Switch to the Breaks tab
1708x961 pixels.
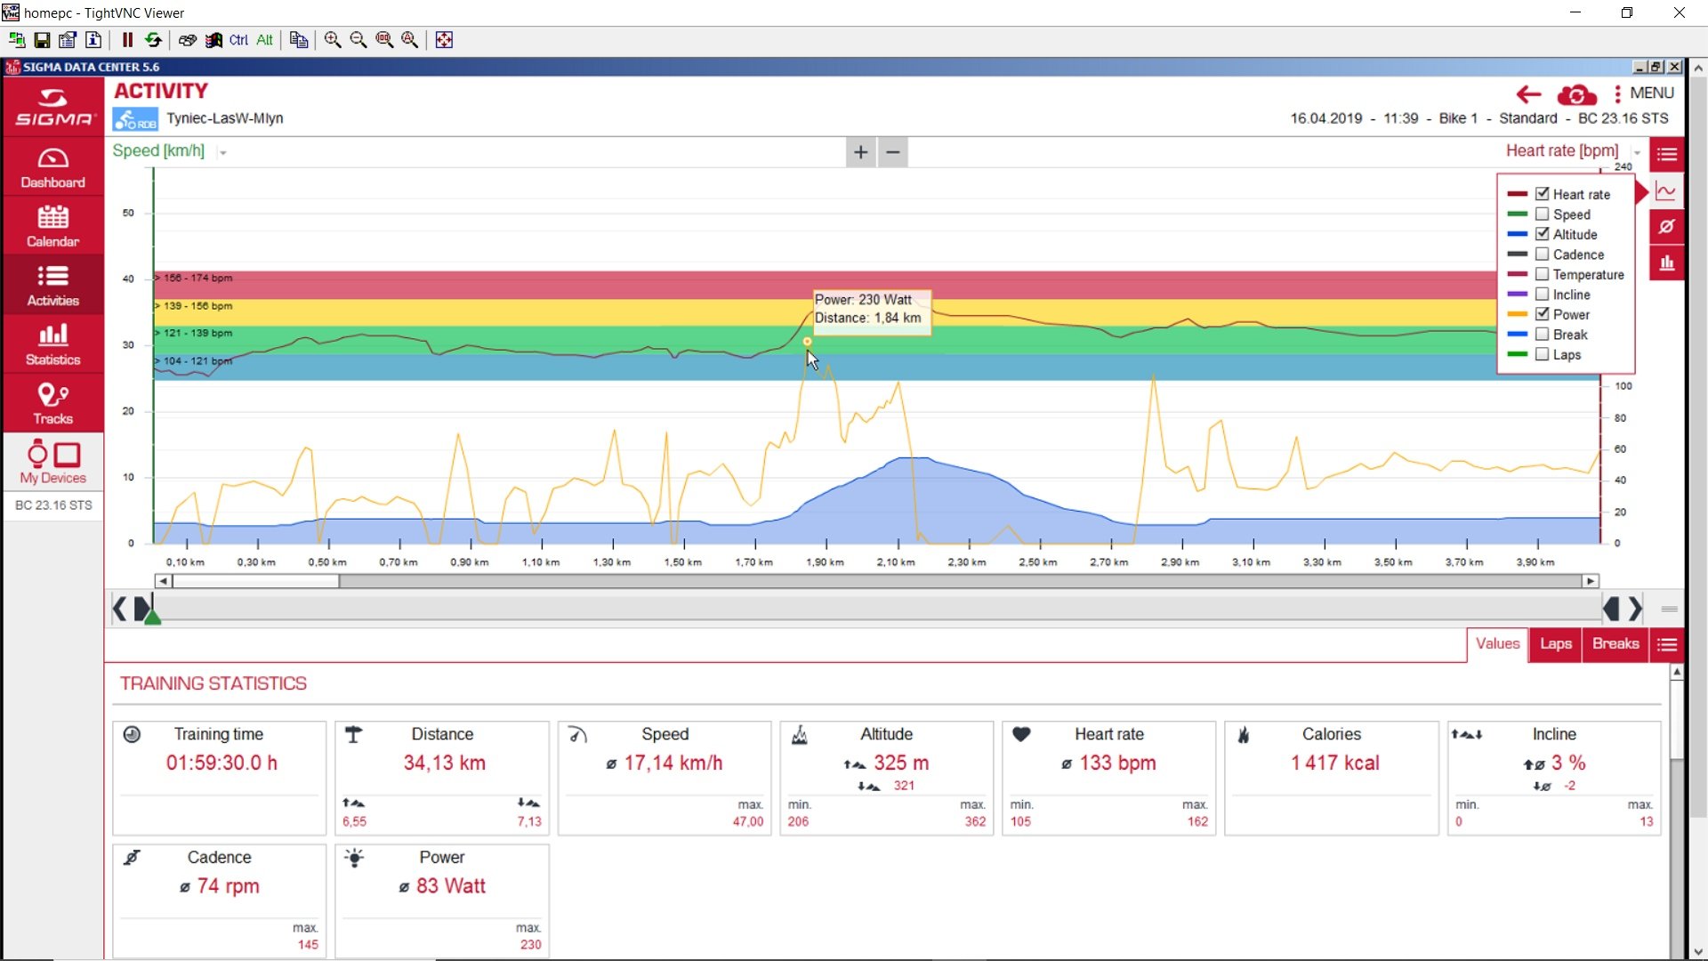[1615, 644]
